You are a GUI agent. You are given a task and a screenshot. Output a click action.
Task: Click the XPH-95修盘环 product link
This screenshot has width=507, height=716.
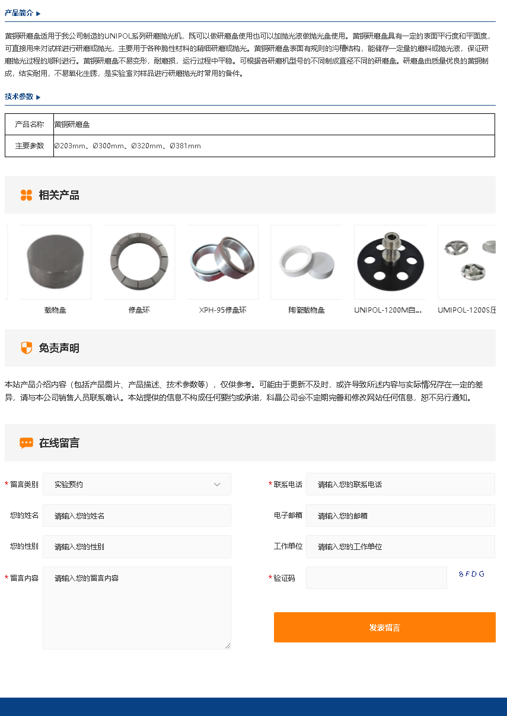tap(222, 310)
